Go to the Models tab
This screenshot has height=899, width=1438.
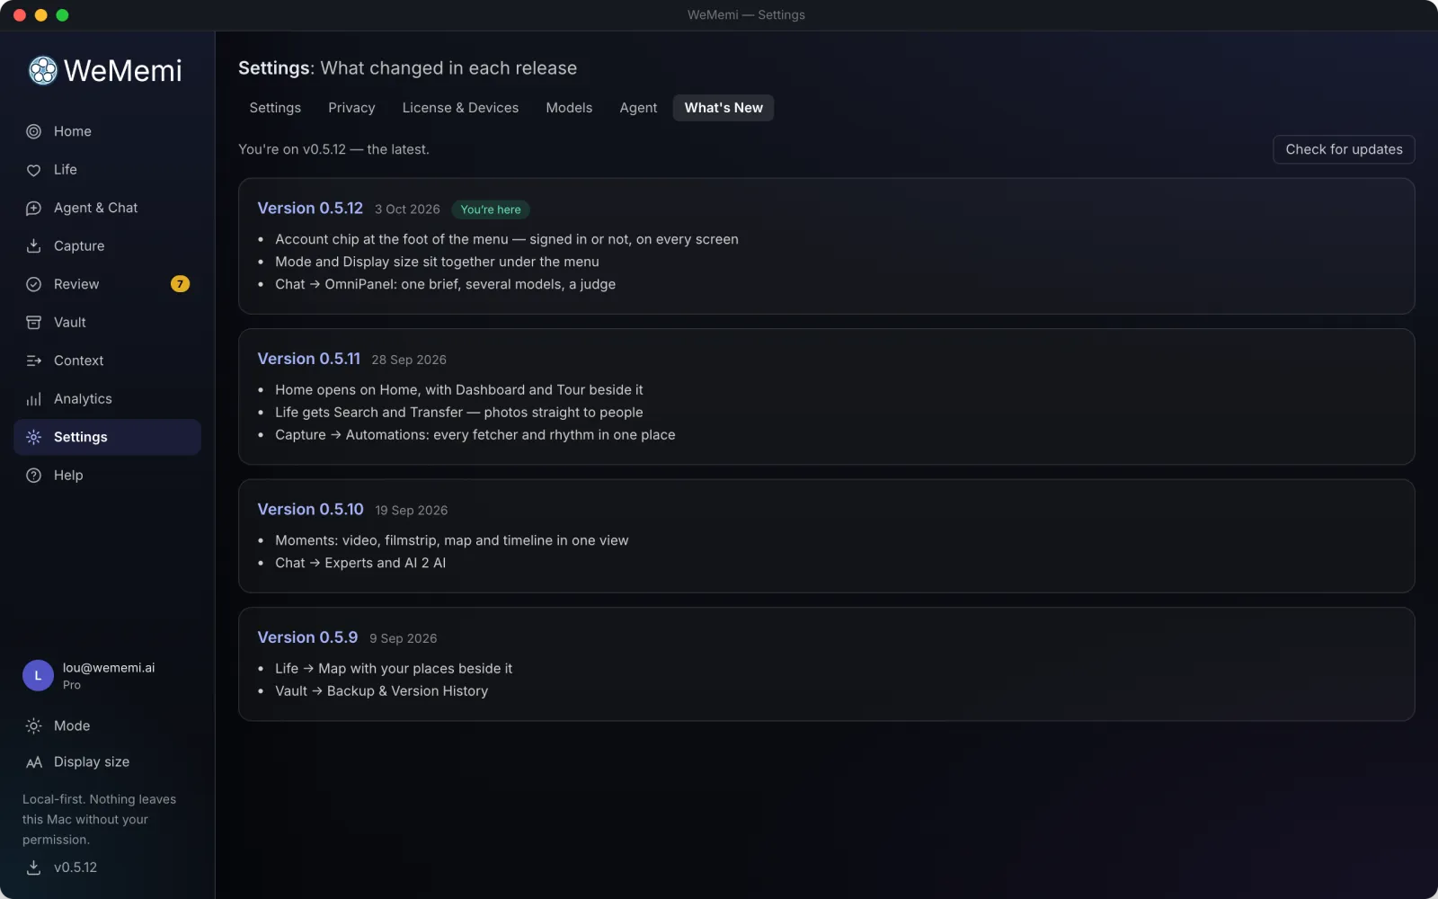pyautogui.click(x=569, y=108)
